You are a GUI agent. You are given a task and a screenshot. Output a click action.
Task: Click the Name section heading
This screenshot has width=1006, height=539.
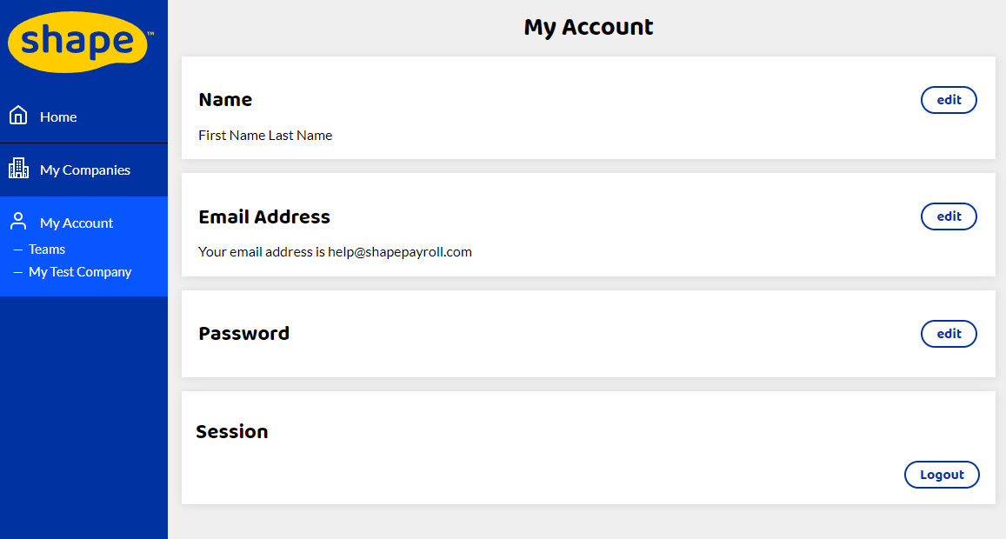pyautogui.click(x=225, y=100)
